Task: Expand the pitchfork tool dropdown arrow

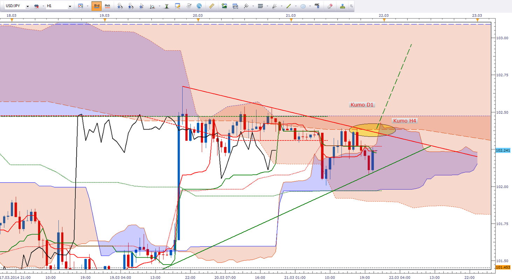Action: pyautogui.click(x=253, y=6)
